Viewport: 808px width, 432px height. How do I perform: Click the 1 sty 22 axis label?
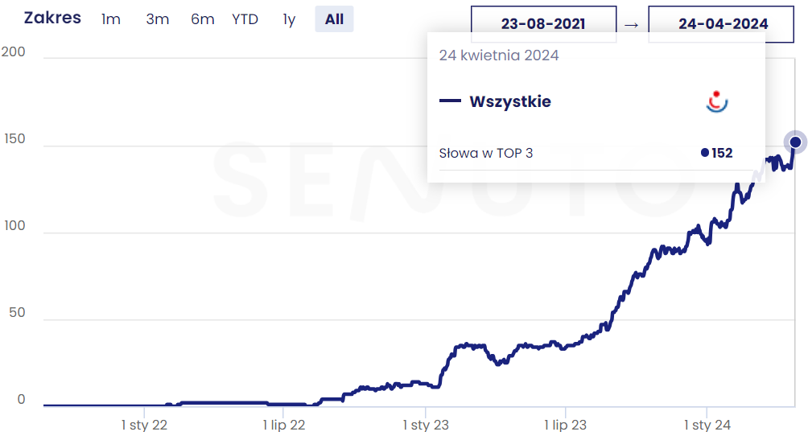(x=145, y=424)
